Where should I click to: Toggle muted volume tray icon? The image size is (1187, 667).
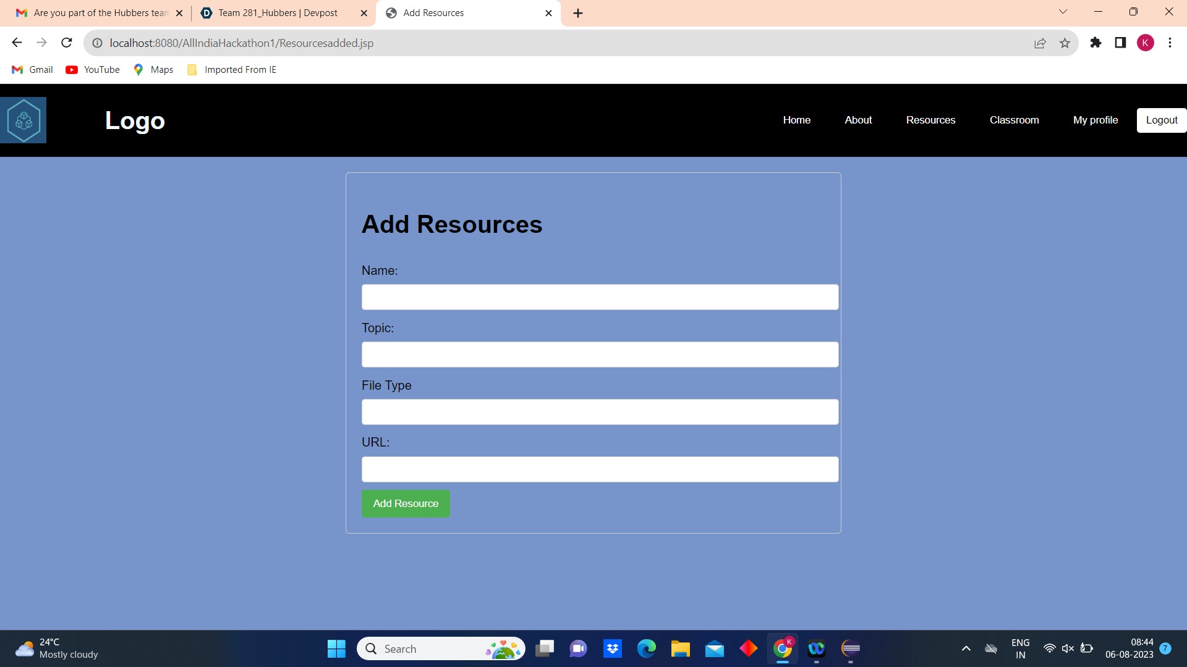1068,648
